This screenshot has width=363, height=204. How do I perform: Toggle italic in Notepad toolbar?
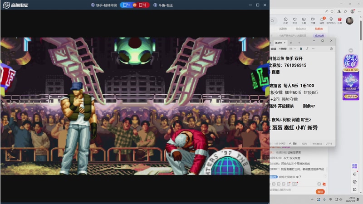[307, 49]
